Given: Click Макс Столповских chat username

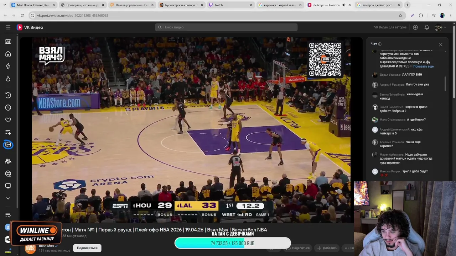Looking at the screenshot, I should click(392, 120).
